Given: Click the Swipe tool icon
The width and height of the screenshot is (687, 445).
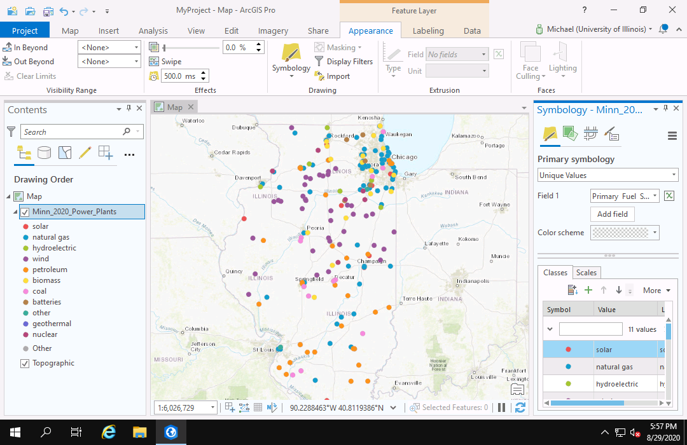Looking at the screenshot, I should tap(155, 62).
